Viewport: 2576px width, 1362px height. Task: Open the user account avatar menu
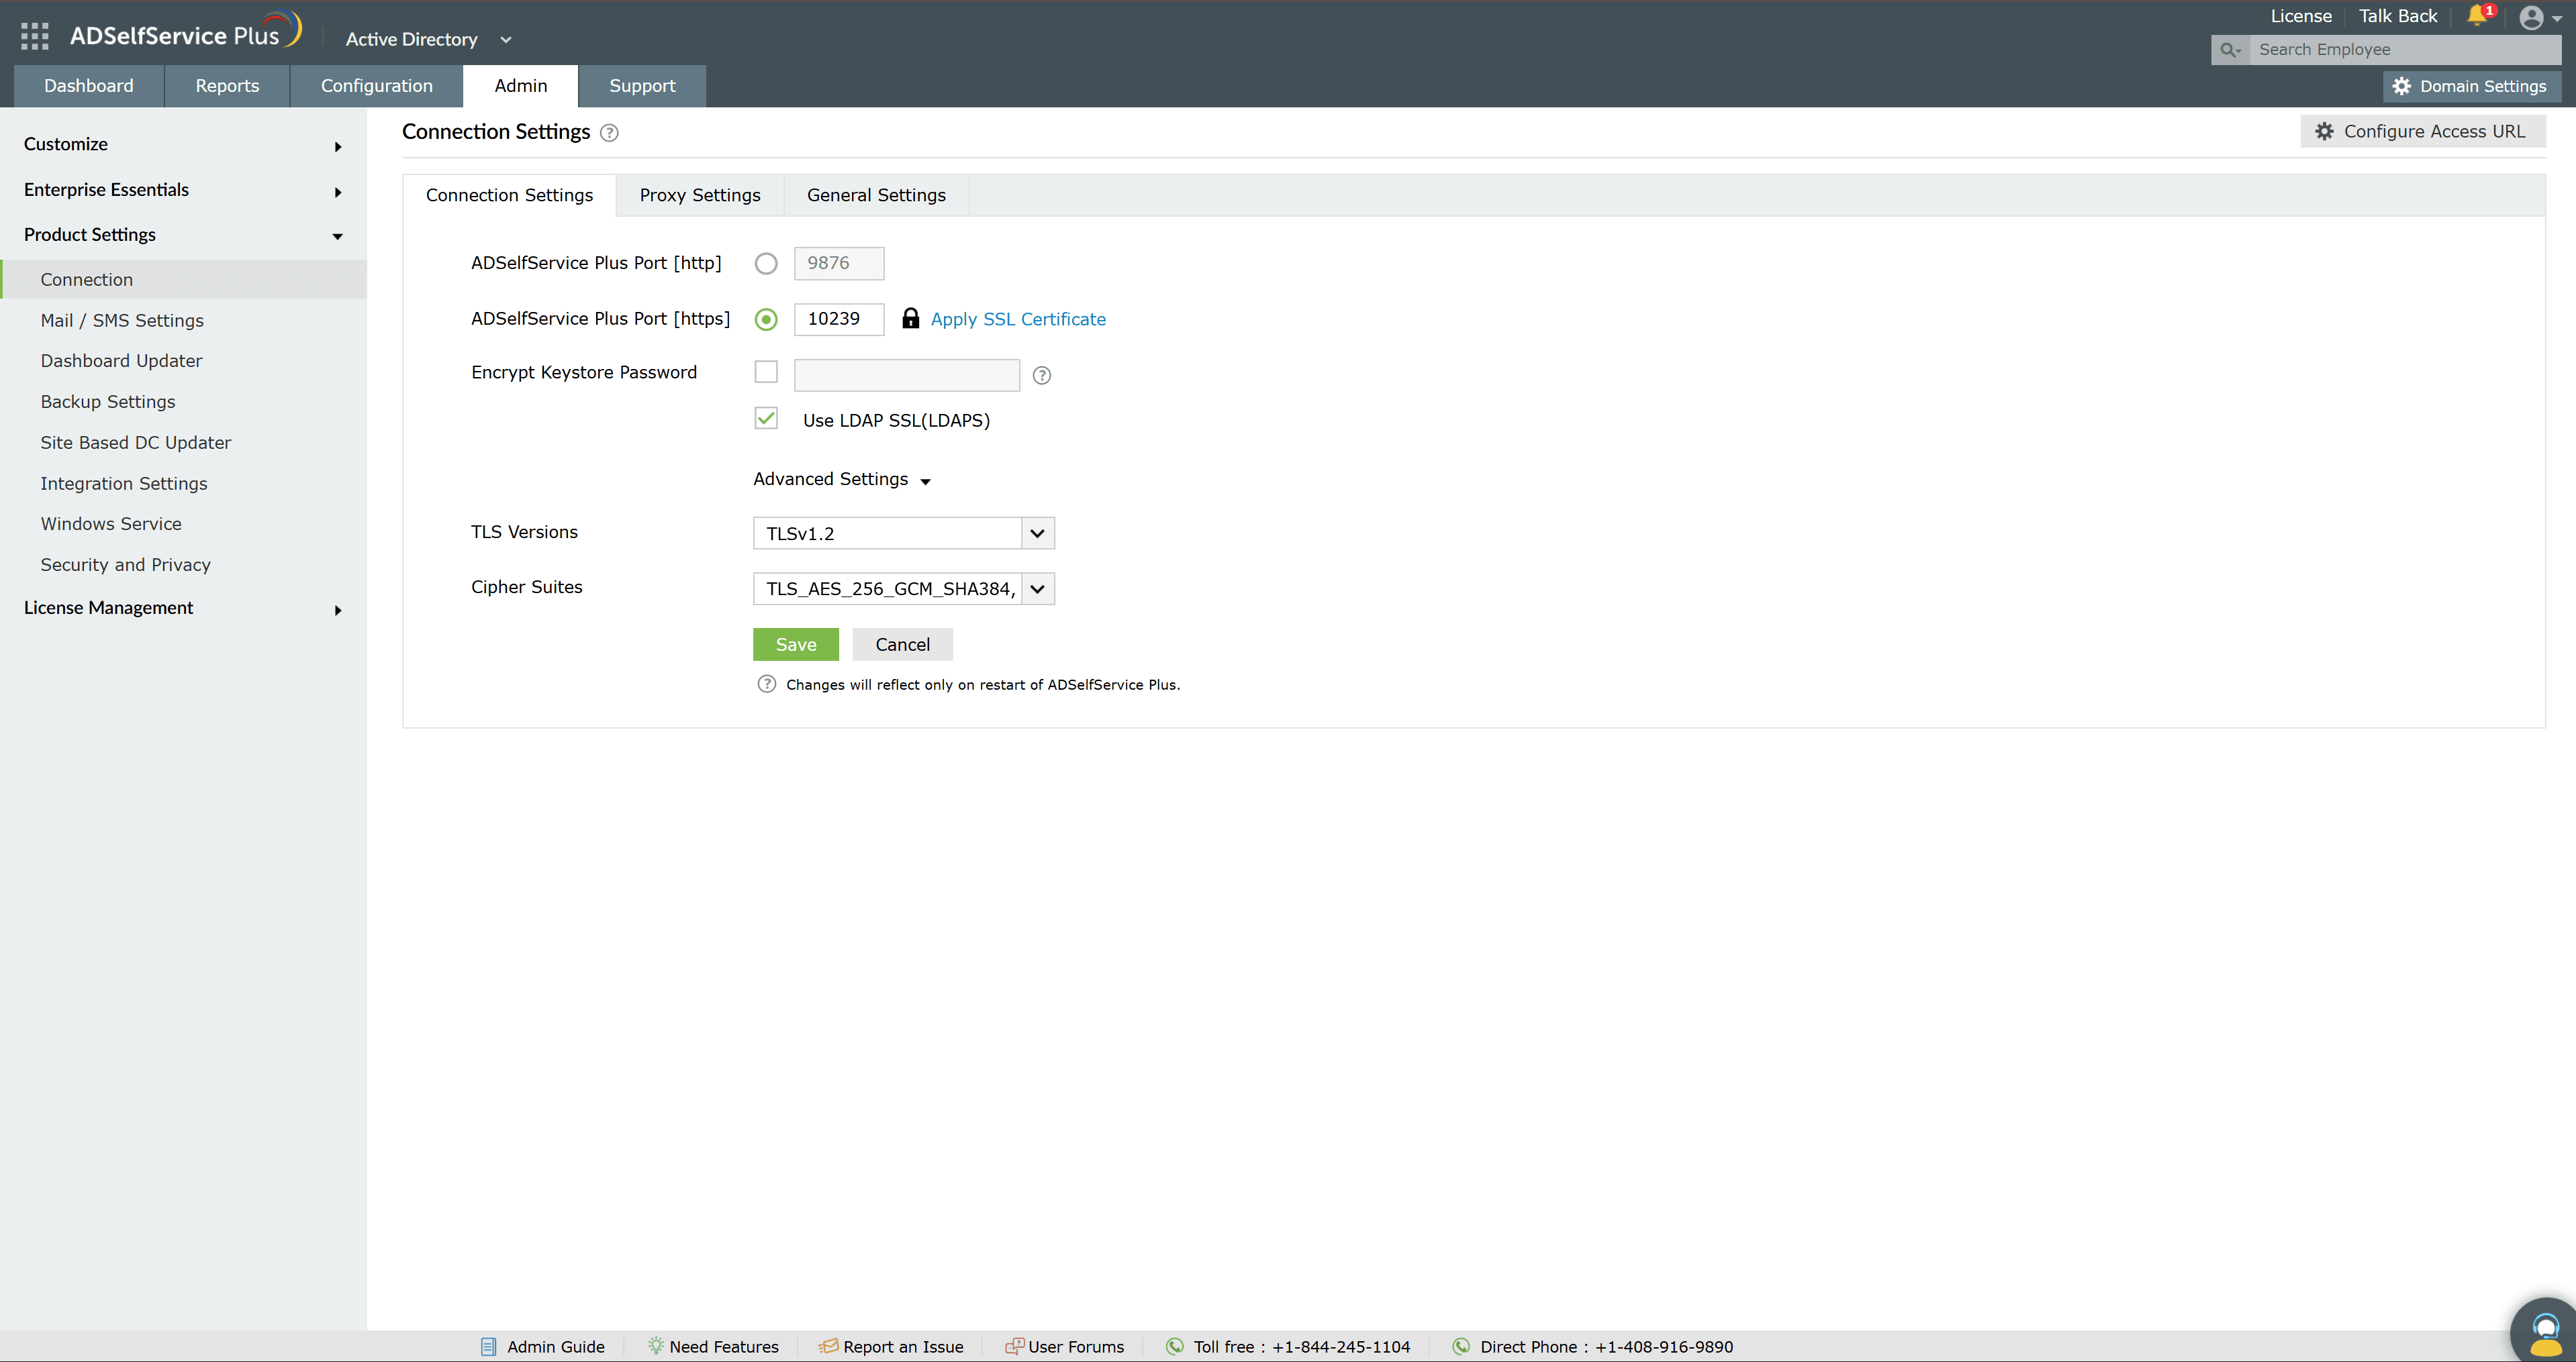2531,18
